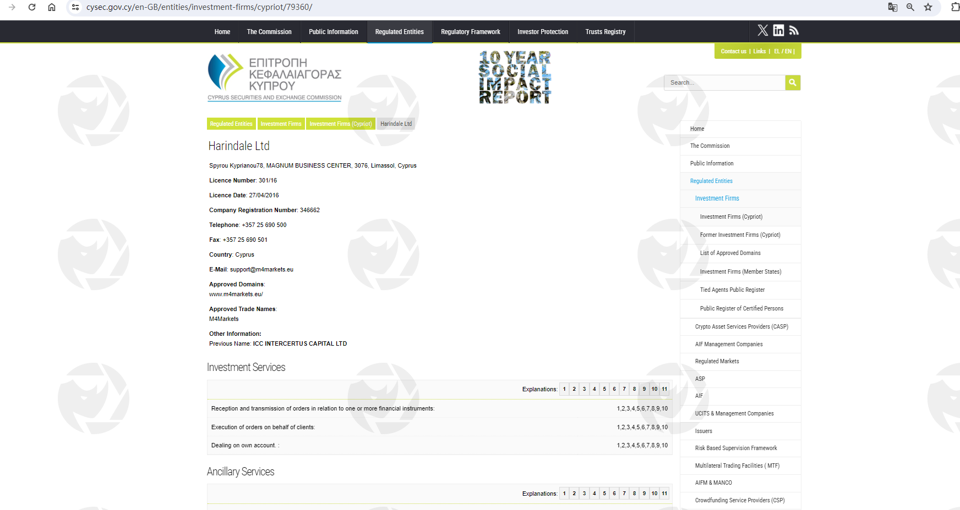Click inside the Search text field
960x510 pixels.
724,82
